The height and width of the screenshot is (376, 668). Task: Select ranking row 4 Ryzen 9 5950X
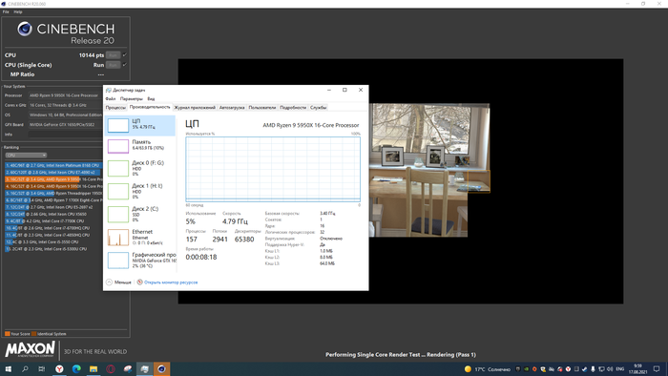53,186
